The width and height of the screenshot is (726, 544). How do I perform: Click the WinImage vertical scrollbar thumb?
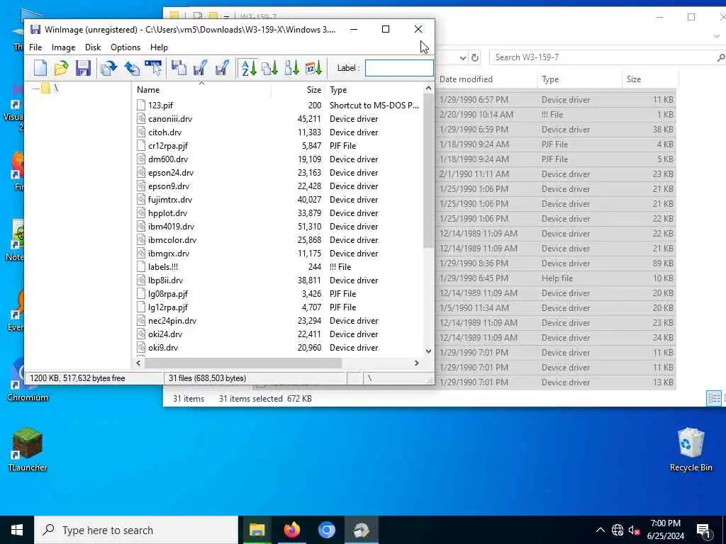[428, 171]
